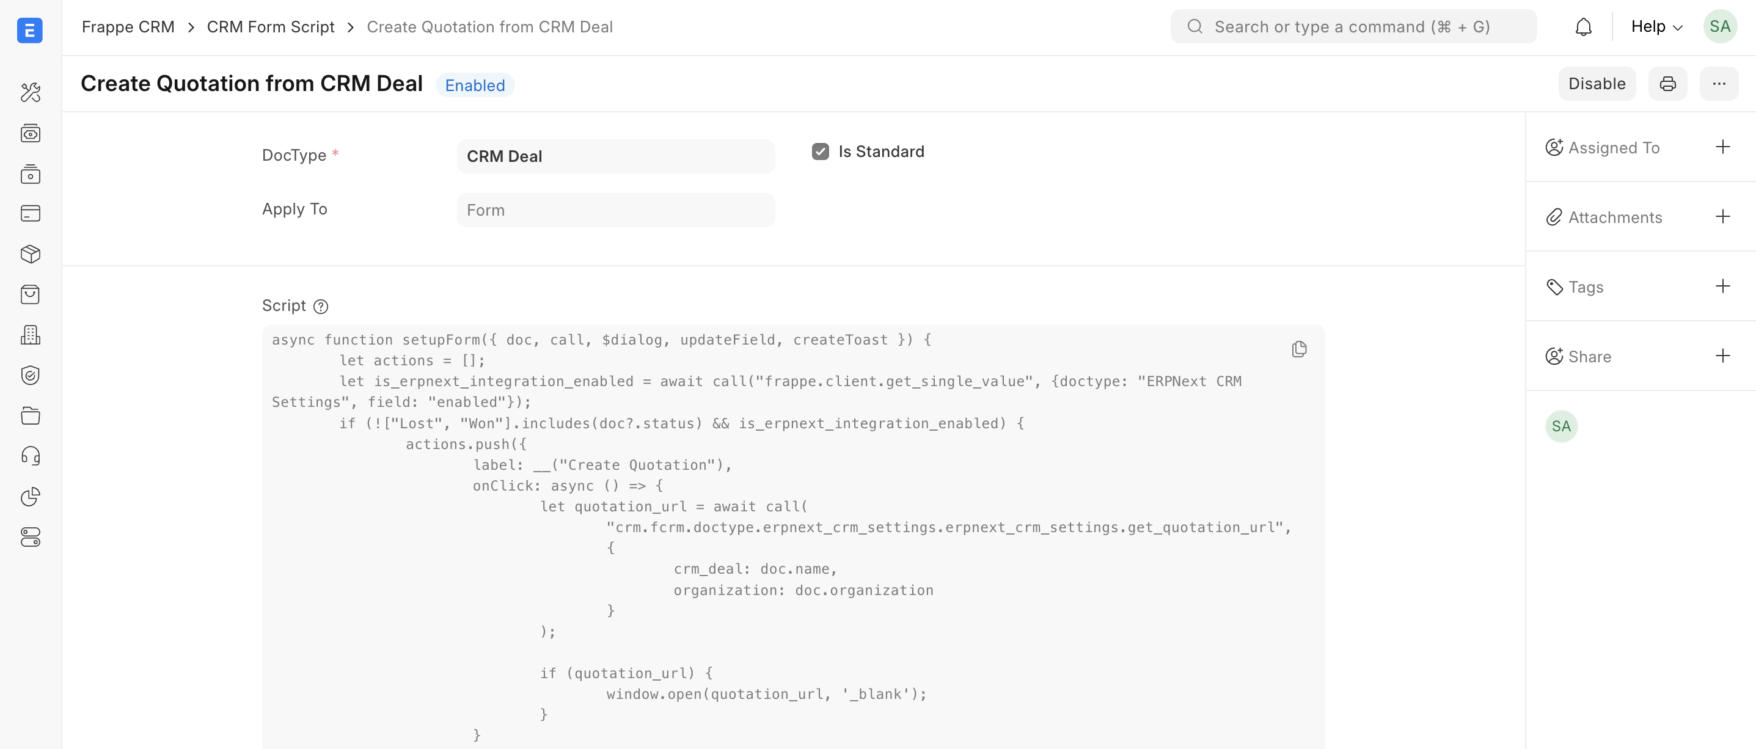Add an attachment with the plus icon

click(x=1722, y=217)
